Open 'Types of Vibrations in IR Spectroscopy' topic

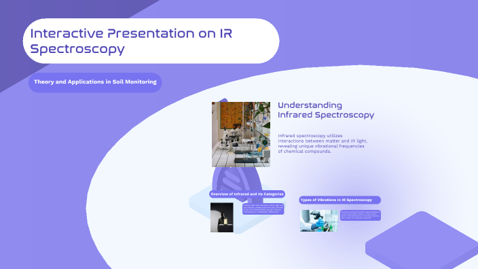(339, 200)
